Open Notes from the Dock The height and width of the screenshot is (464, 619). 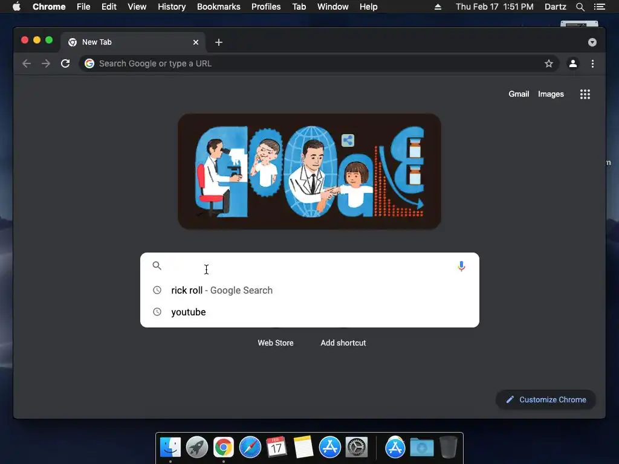(x=303, y=448)
